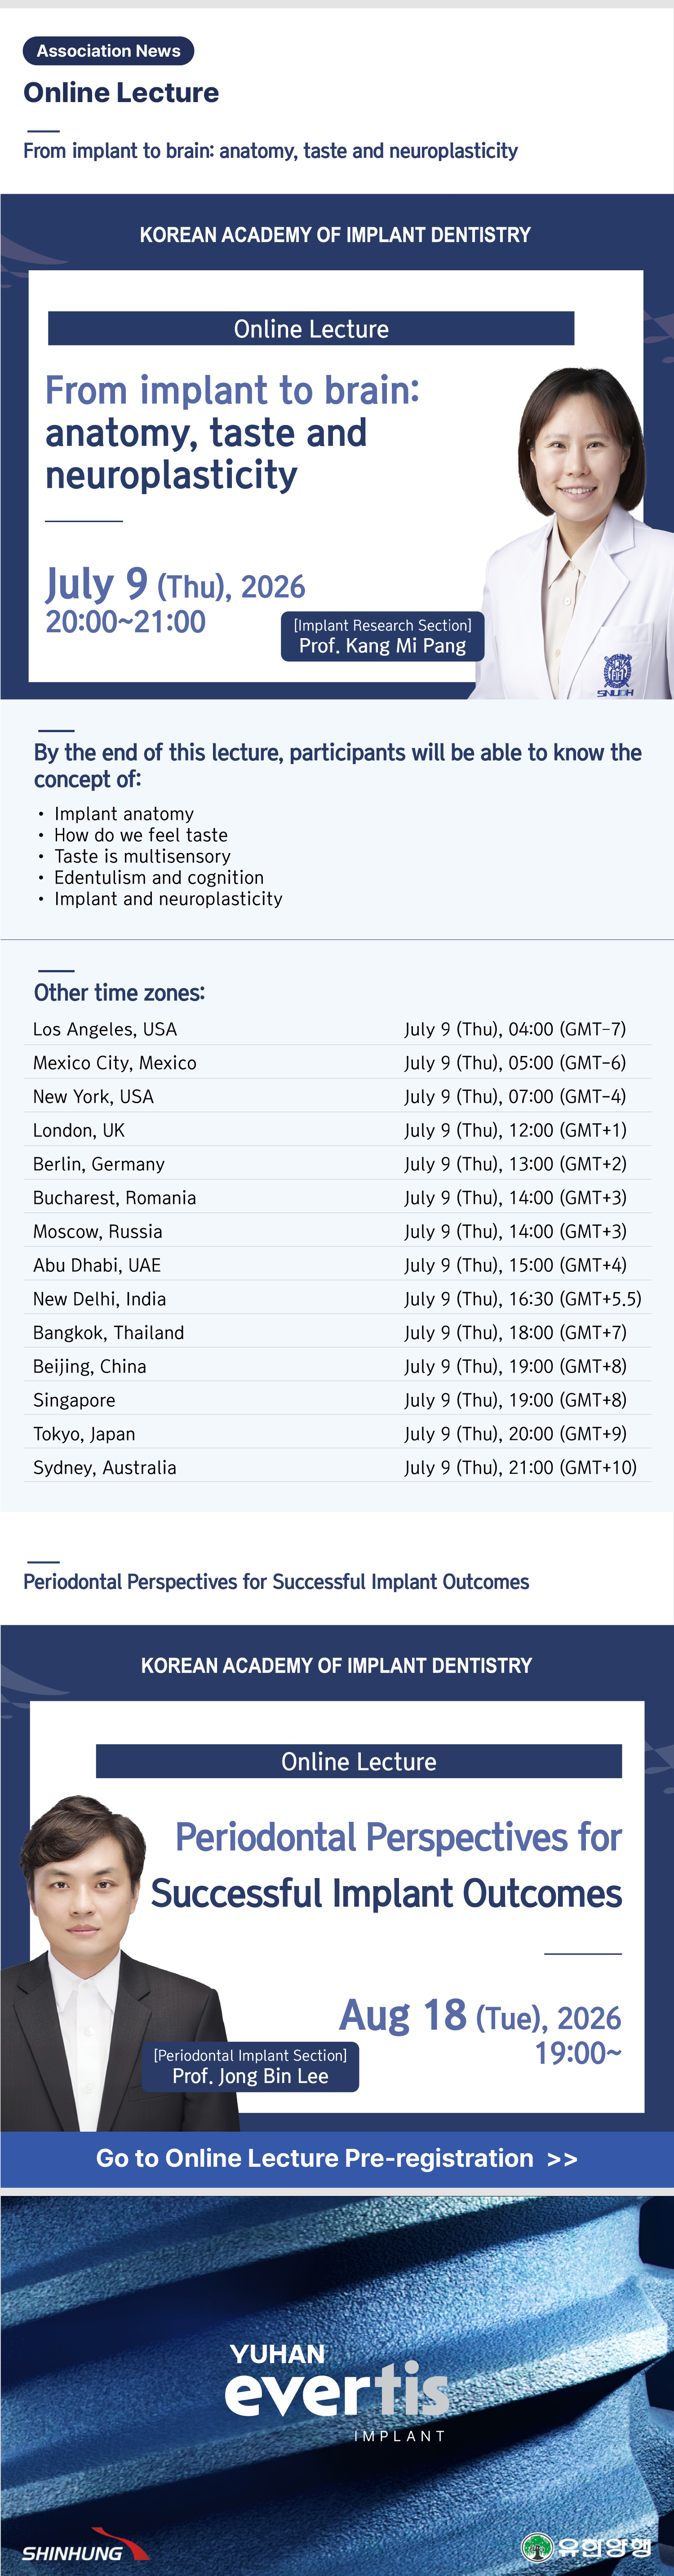674x2576 pixels.
Task: Select the New Delhi, India time row
Action: [337, 1298]
